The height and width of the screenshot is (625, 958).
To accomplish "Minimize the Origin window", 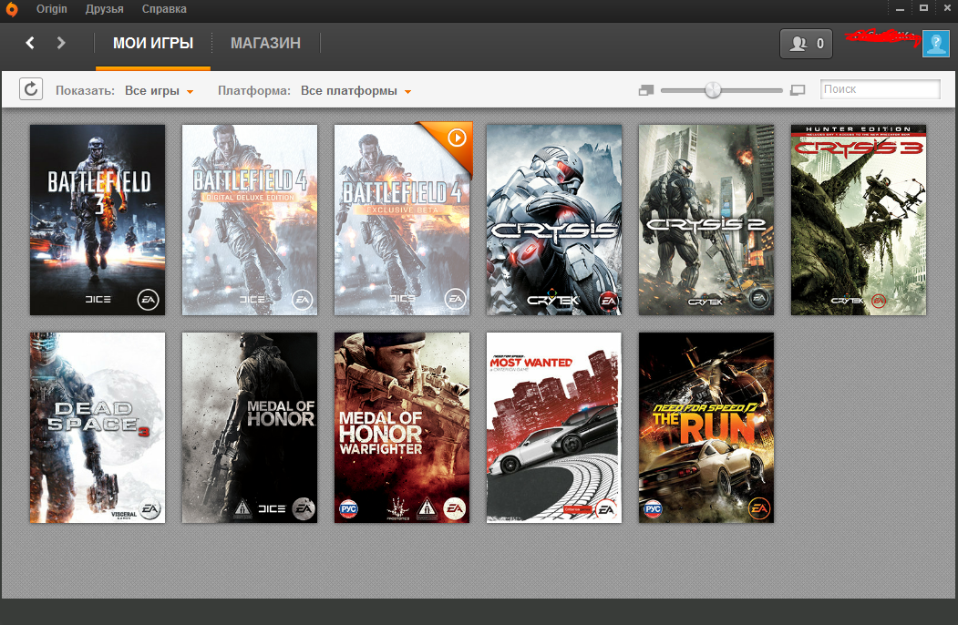I will pyautogui.click(x=900, y=9).
